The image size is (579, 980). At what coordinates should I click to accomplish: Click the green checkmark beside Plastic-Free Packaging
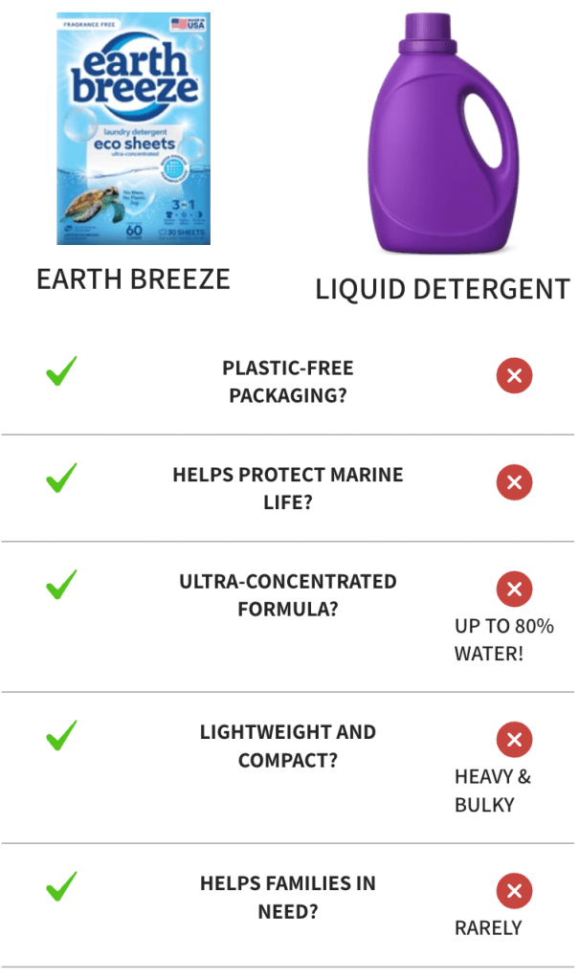click(62, 371)
